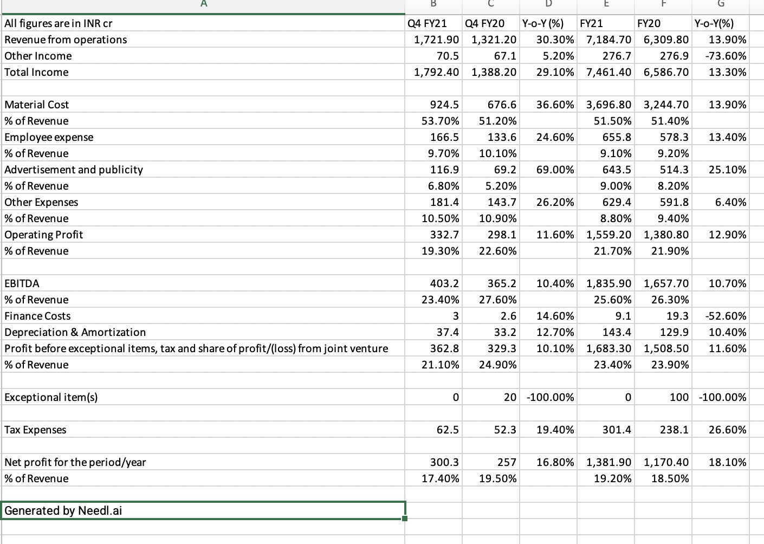Select column B header

tap(433, 5)
